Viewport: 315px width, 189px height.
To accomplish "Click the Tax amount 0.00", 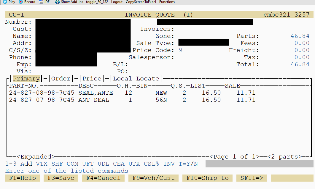I will [302, 57].
